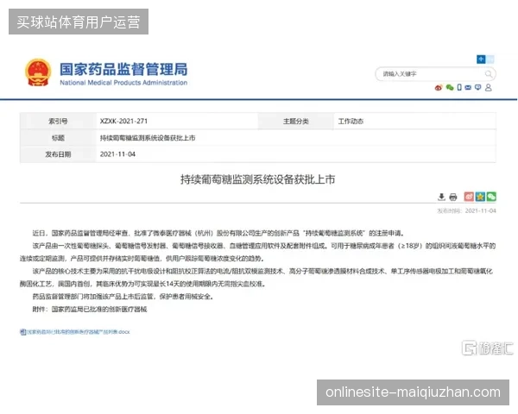This screenshot has height=414, width=518.
Task: Click the search magnifier icon
Action: (489, 74)
